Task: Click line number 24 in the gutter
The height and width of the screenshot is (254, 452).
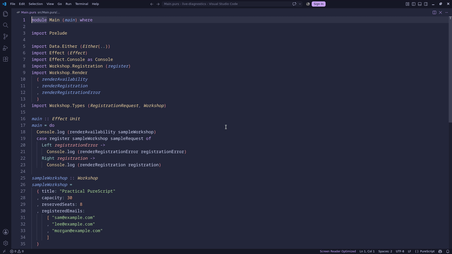Action: pyautogui.click(x=23, y=171)
